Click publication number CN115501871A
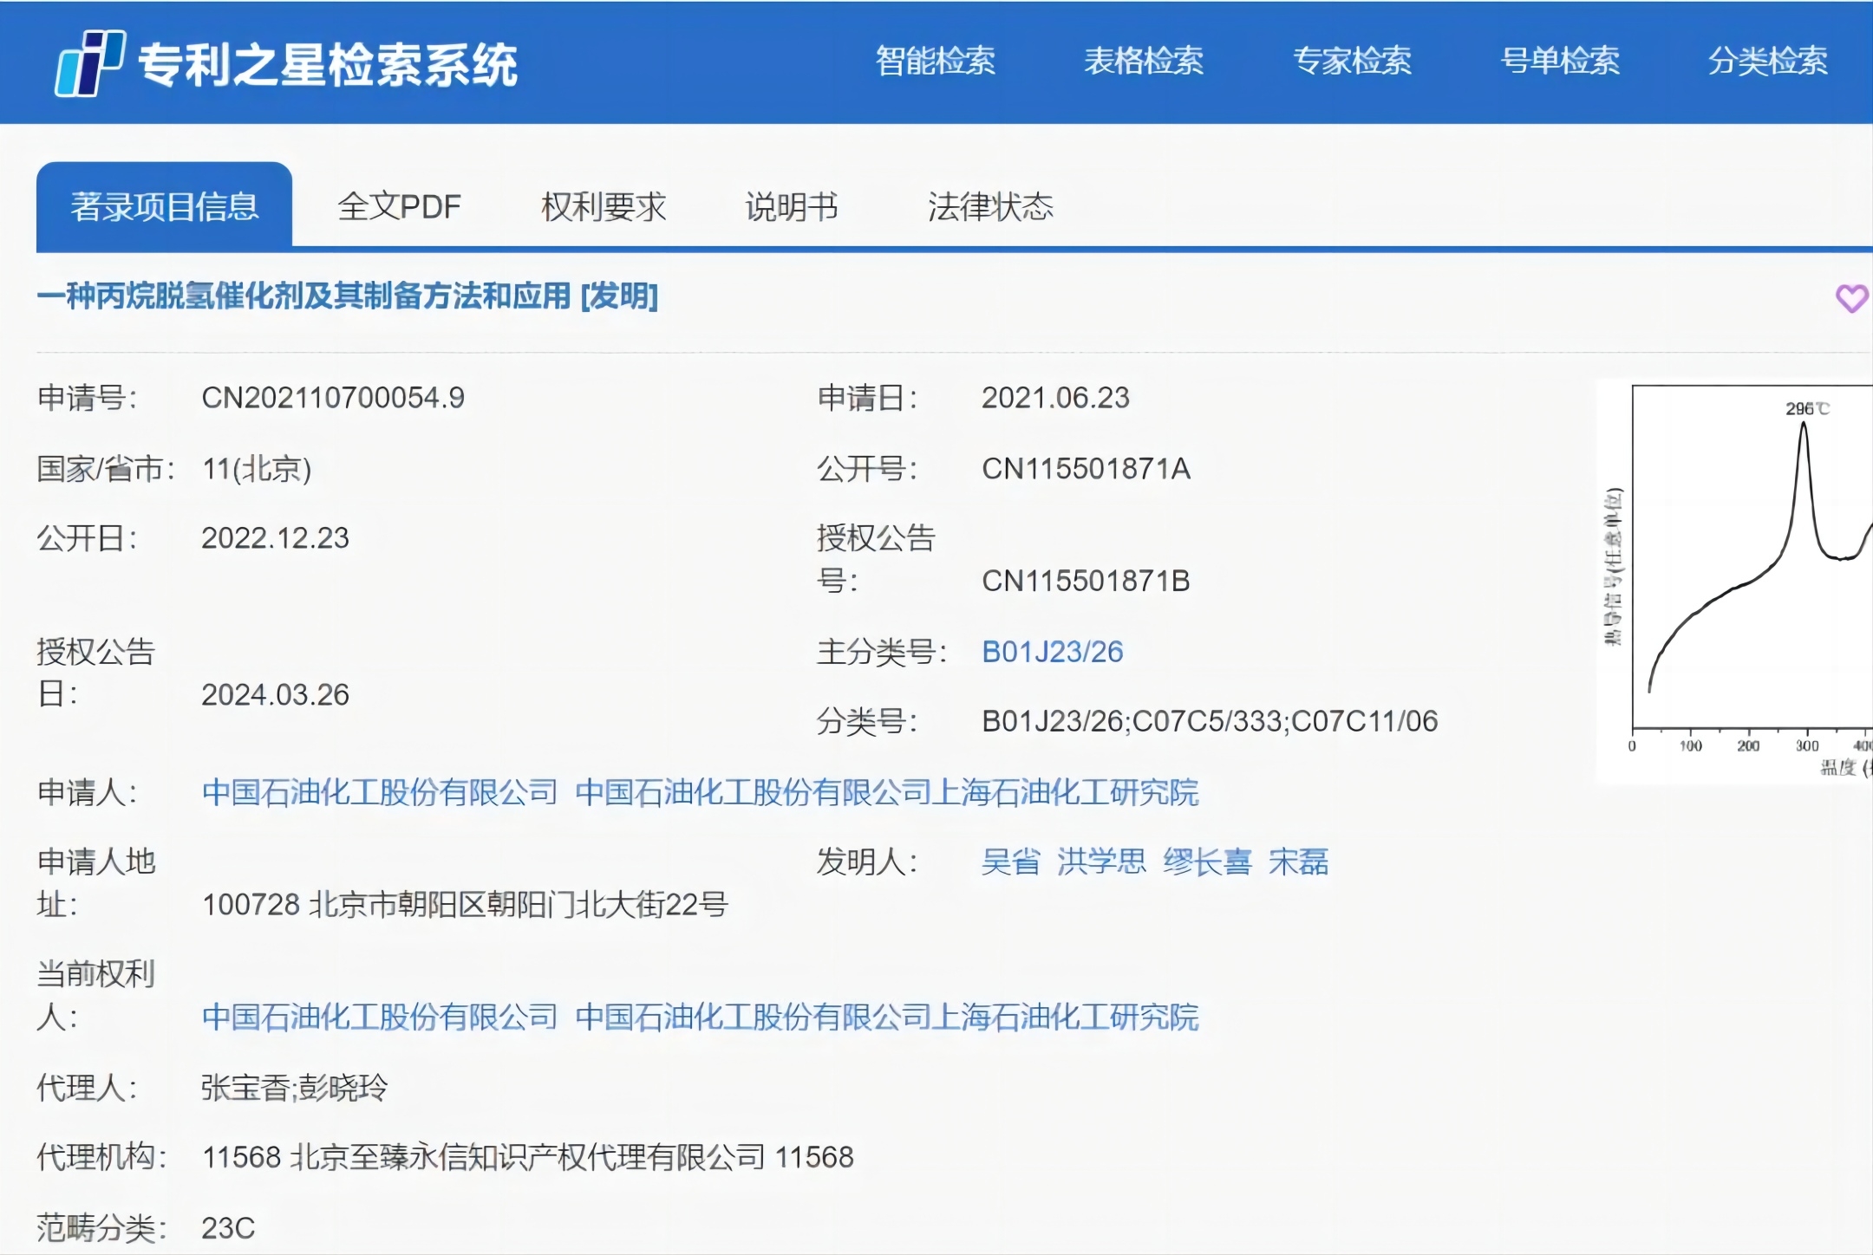 1086,469
